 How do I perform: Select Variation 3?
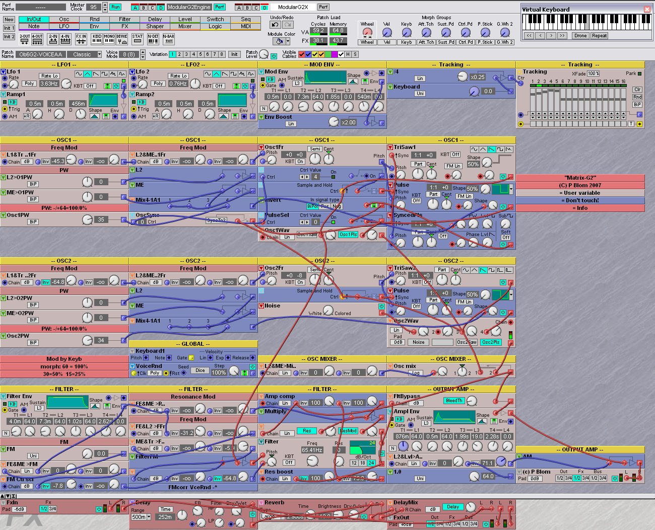coord(186,54)
